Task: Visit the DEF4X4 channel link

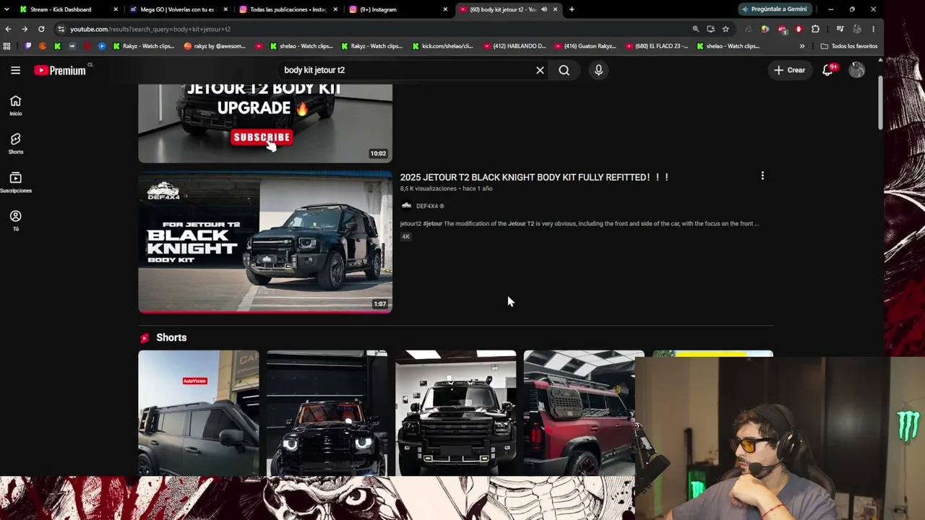Action: [430, 206]
